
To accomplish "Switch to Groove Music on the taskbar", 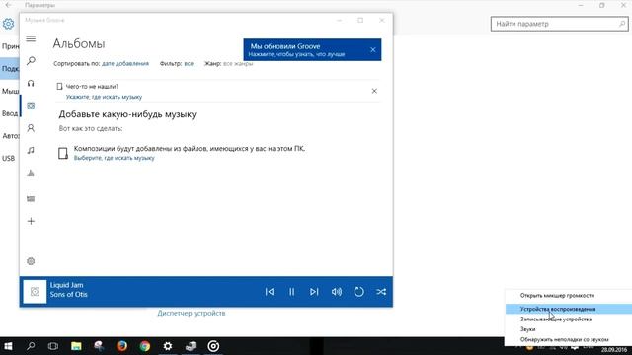I will click(x=213, y=346).
